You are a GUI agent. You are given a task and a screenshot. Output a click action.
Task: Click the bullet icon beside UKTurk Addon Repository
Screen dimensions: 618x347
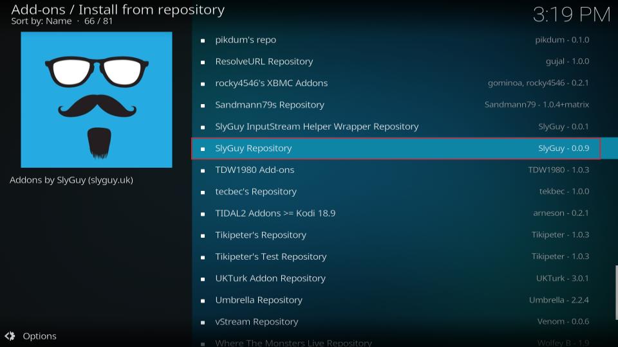pos(203,279)
